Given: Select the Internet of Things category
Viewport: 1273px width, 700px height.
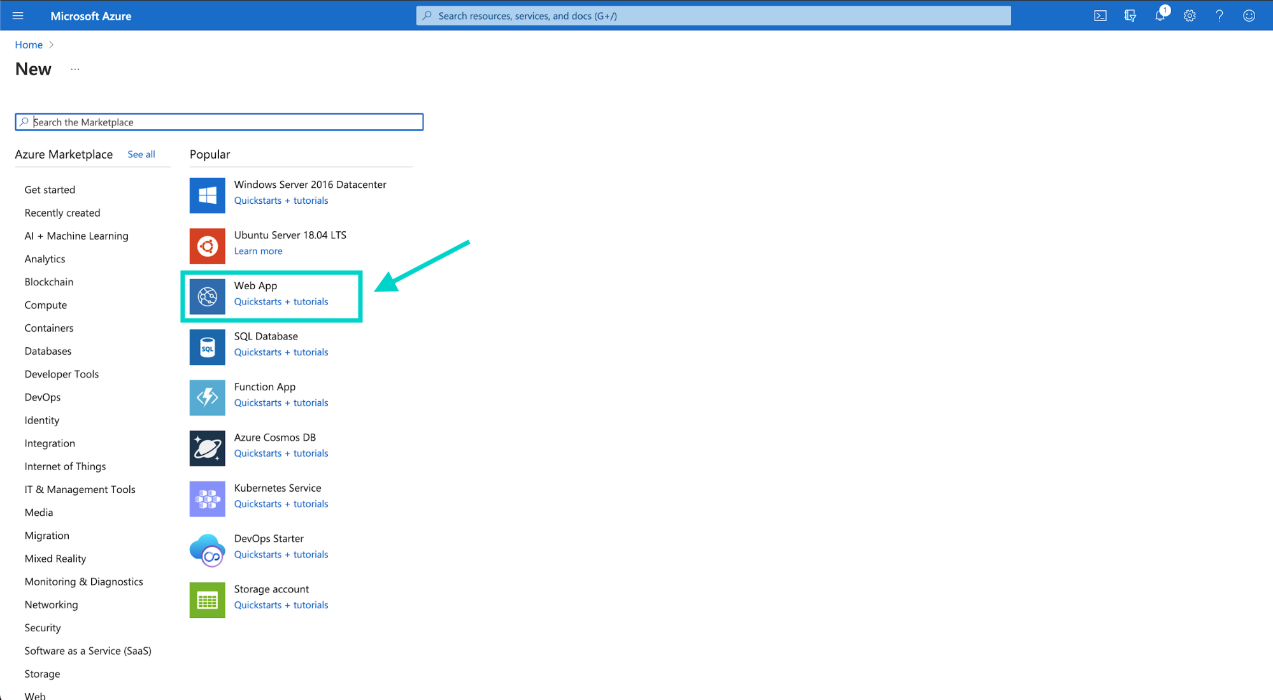Looking at the screenshot, I should pos(65,466).
